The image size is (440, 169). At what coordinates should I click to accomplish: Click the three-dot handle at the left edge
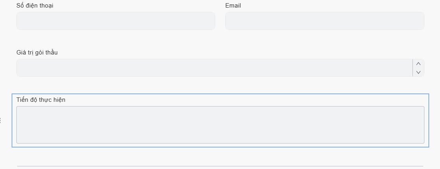[1, 120]
